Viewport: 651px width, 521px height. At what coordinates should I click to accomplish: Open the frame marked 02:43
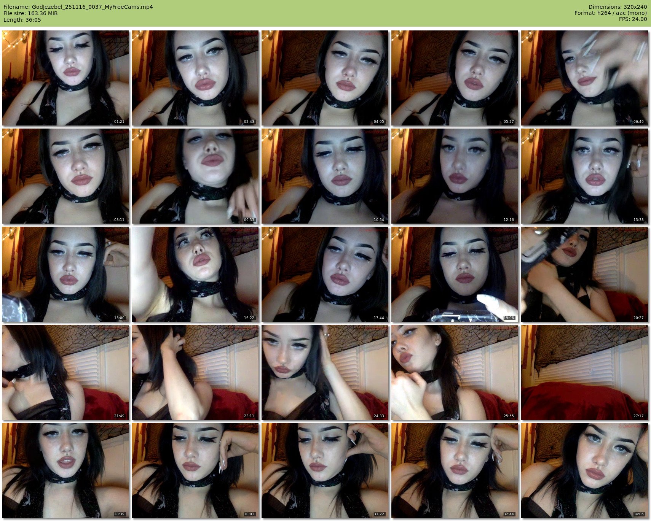[195, 78]
